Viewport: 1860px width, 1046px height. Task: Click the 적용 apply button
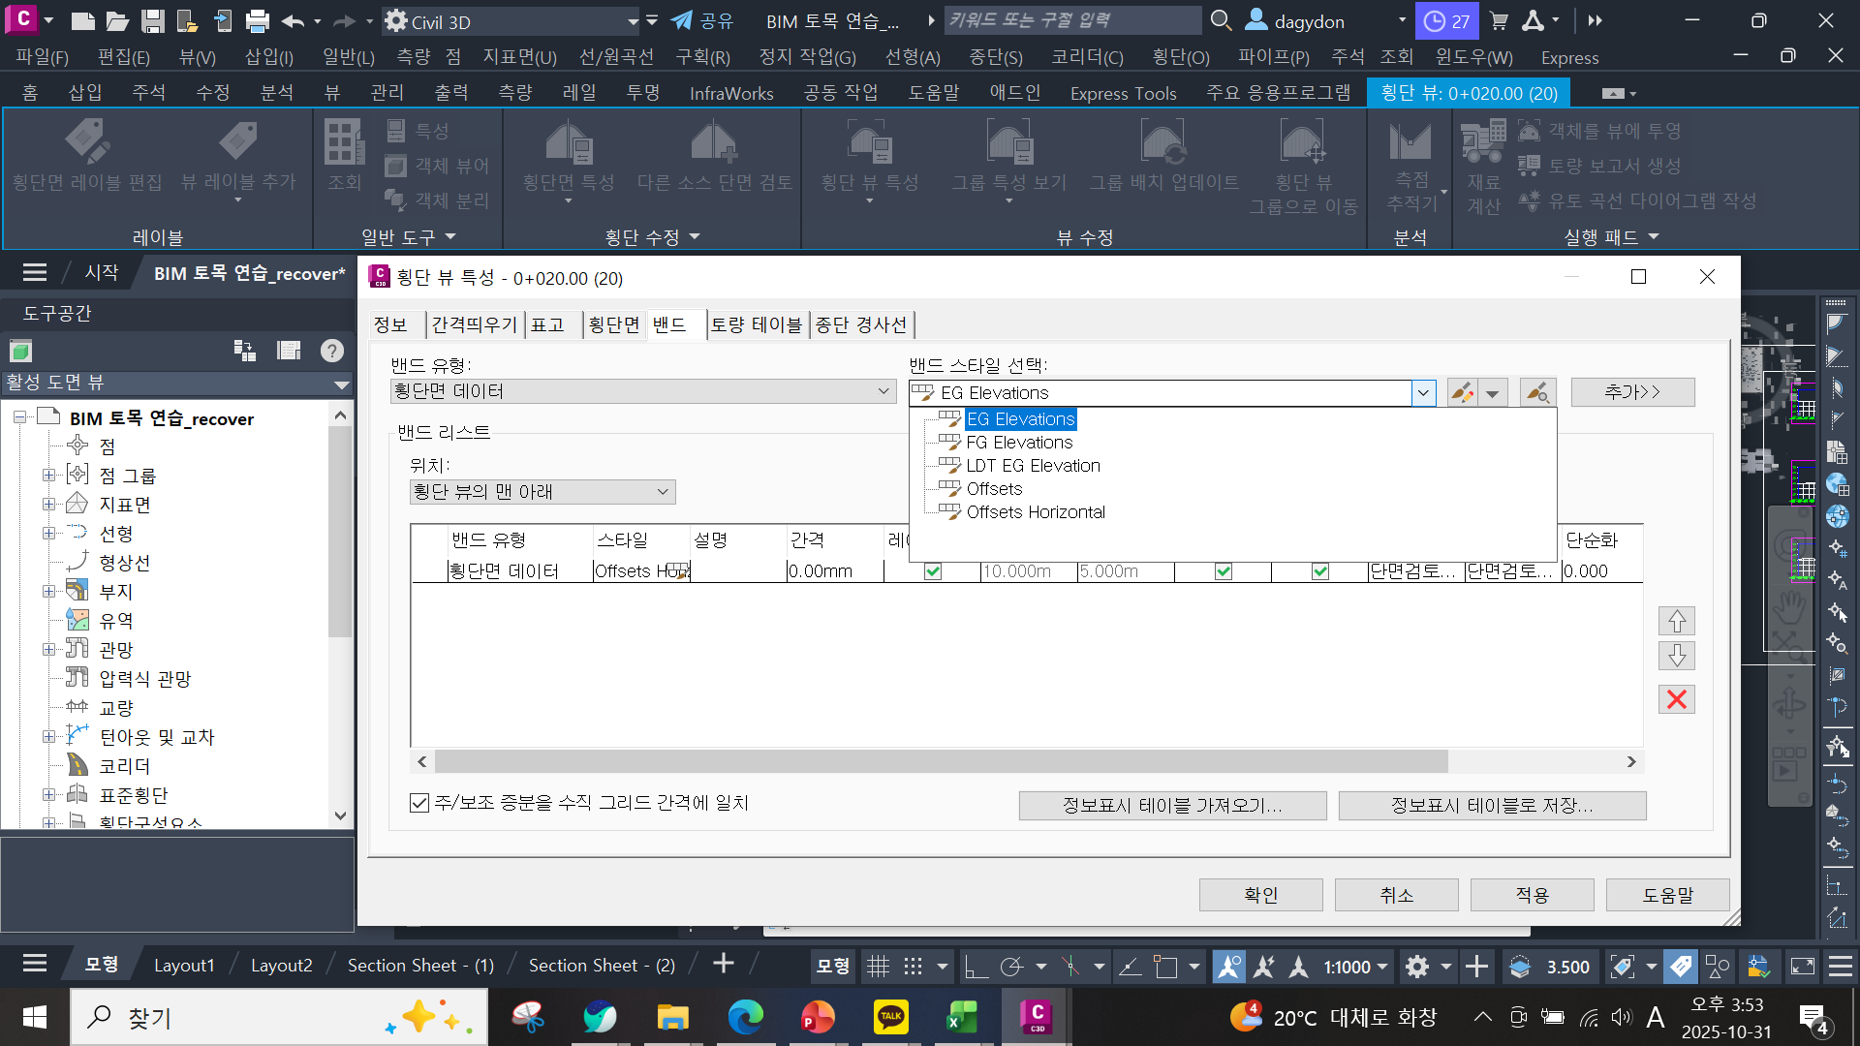(1532, 895)
